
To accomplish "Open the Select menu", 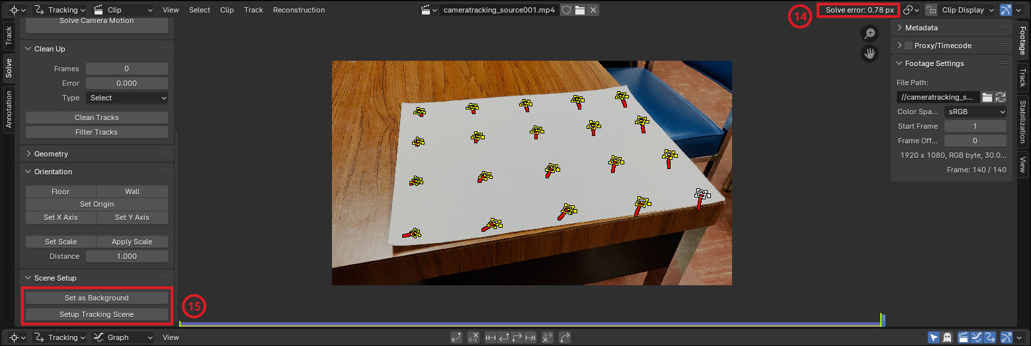I will (x=199, y=10).
